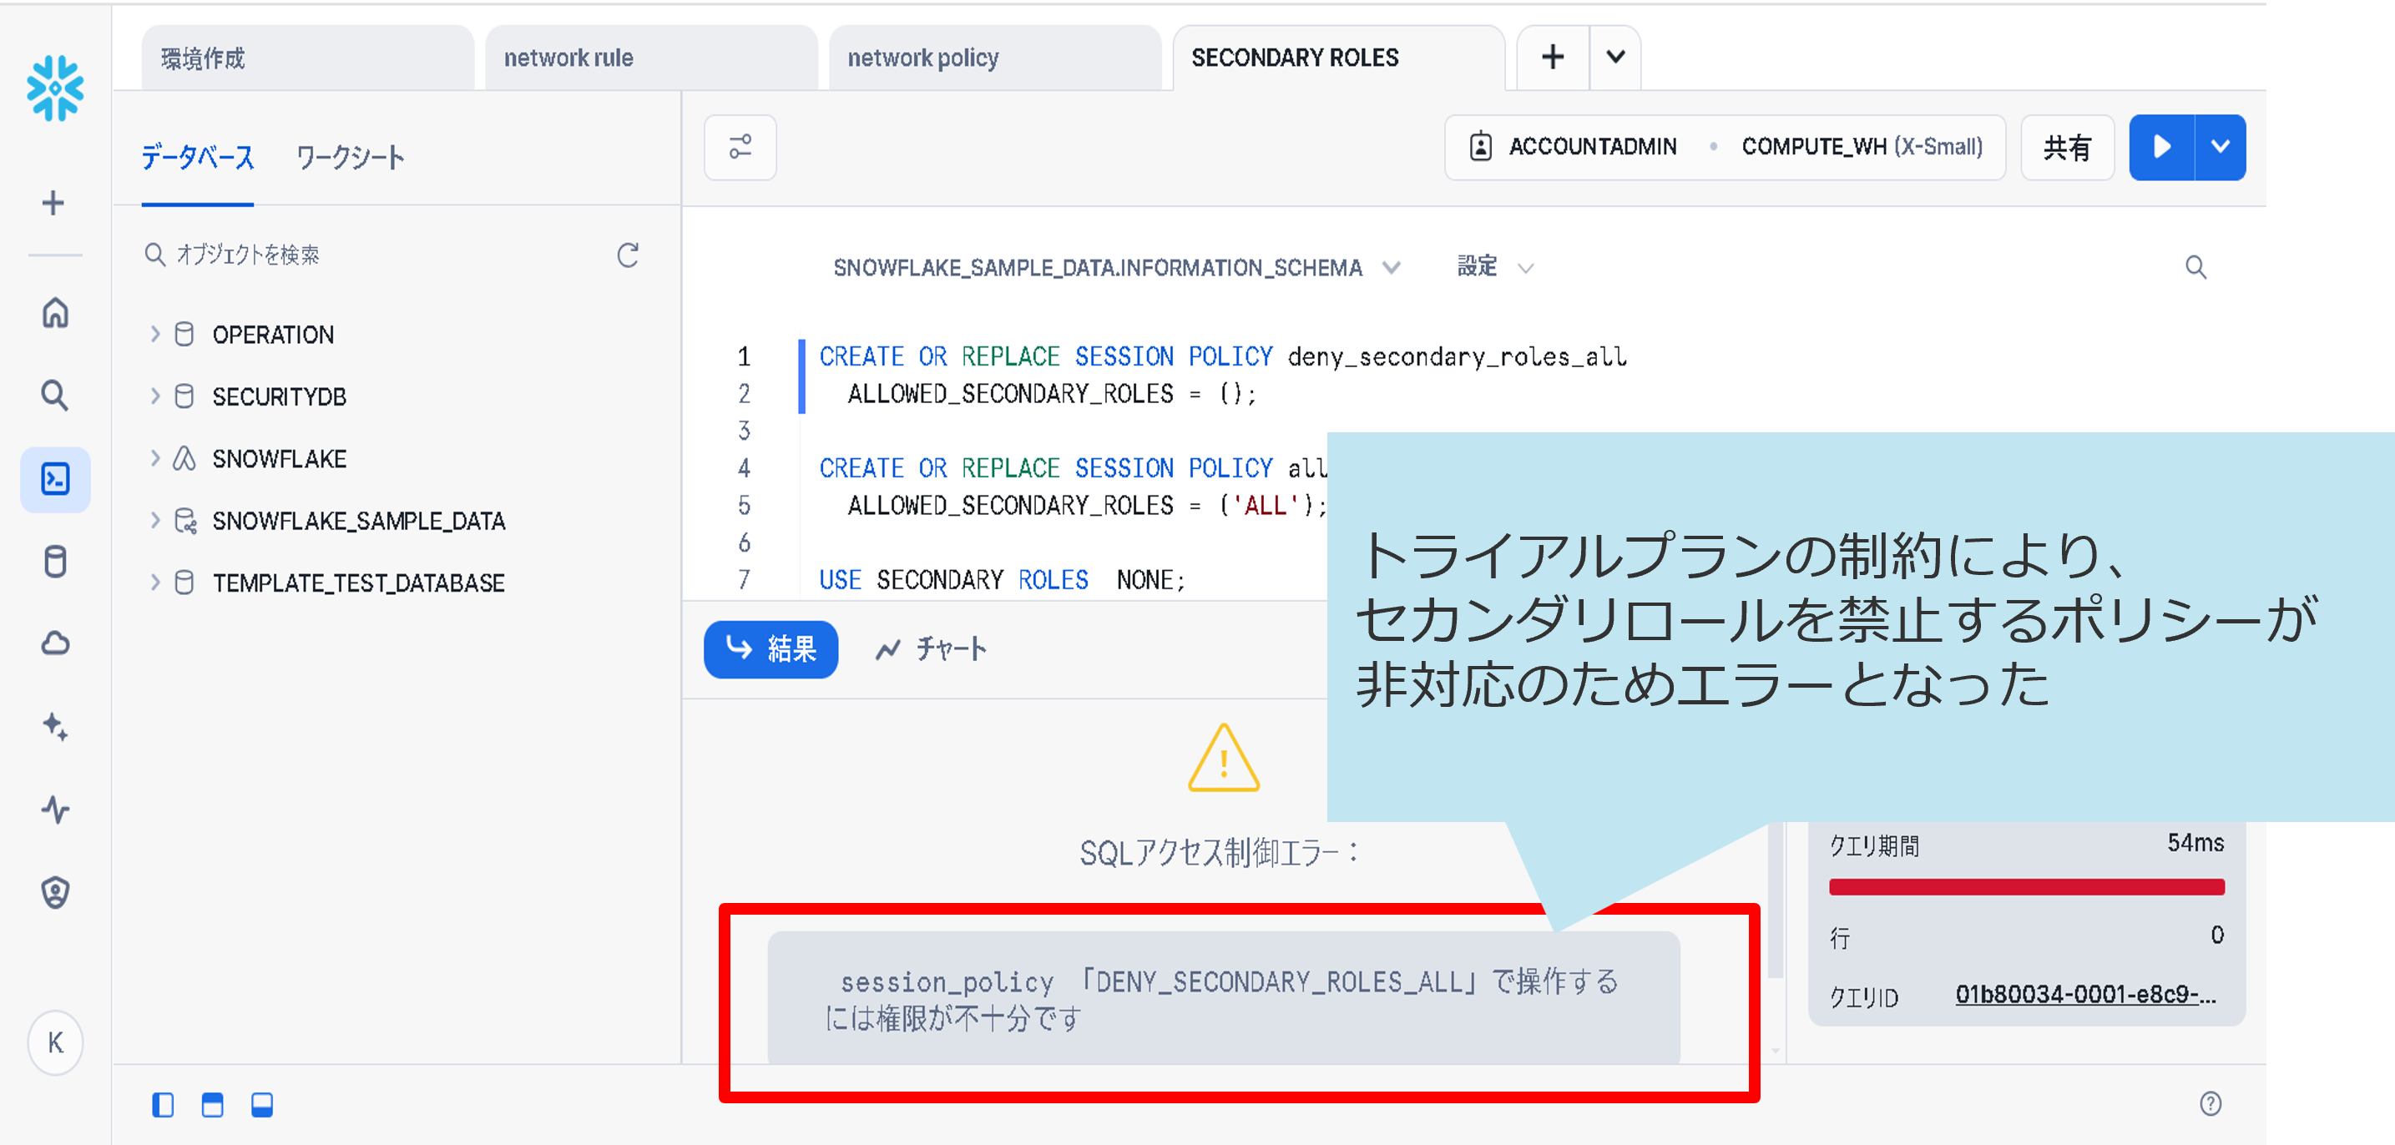Switch to the ワークシート tab in the left panel
2395x1145 pixels.
click(351, 157)
